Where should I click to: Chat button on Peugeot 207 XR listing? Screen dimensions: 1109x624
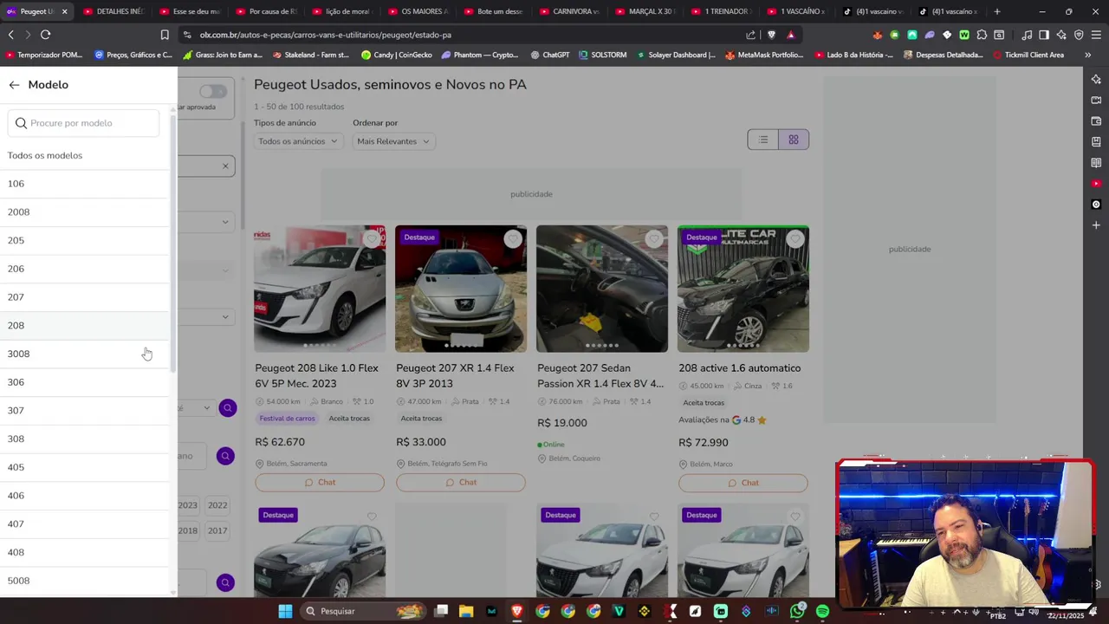461,482
